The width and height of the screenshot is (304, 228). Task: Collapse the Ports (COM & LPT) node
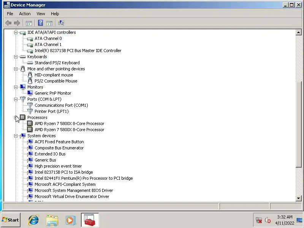pos(16,99)
